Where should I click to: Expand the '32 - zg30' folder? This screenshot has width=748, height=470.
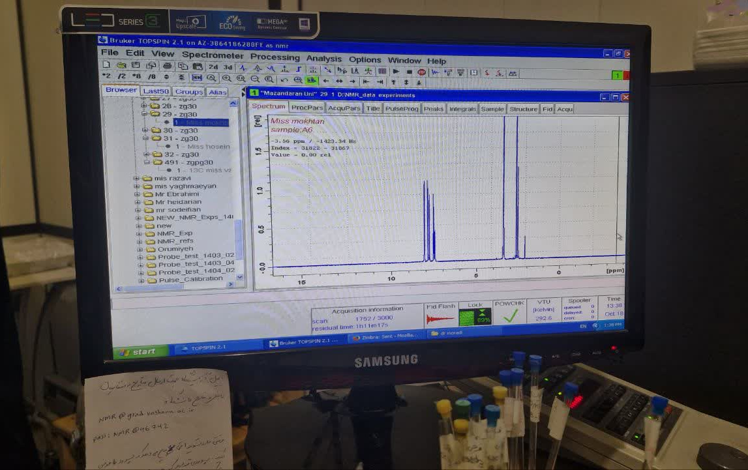tap(147, 154)
